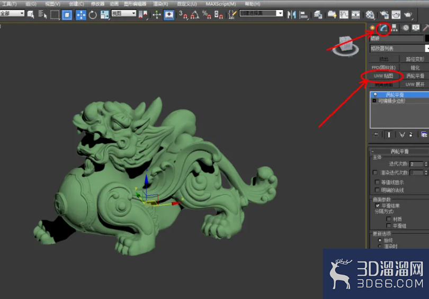Screen dimensions: 429x299
Task: Click the Select Object tool icon
Action: (31, 14)
